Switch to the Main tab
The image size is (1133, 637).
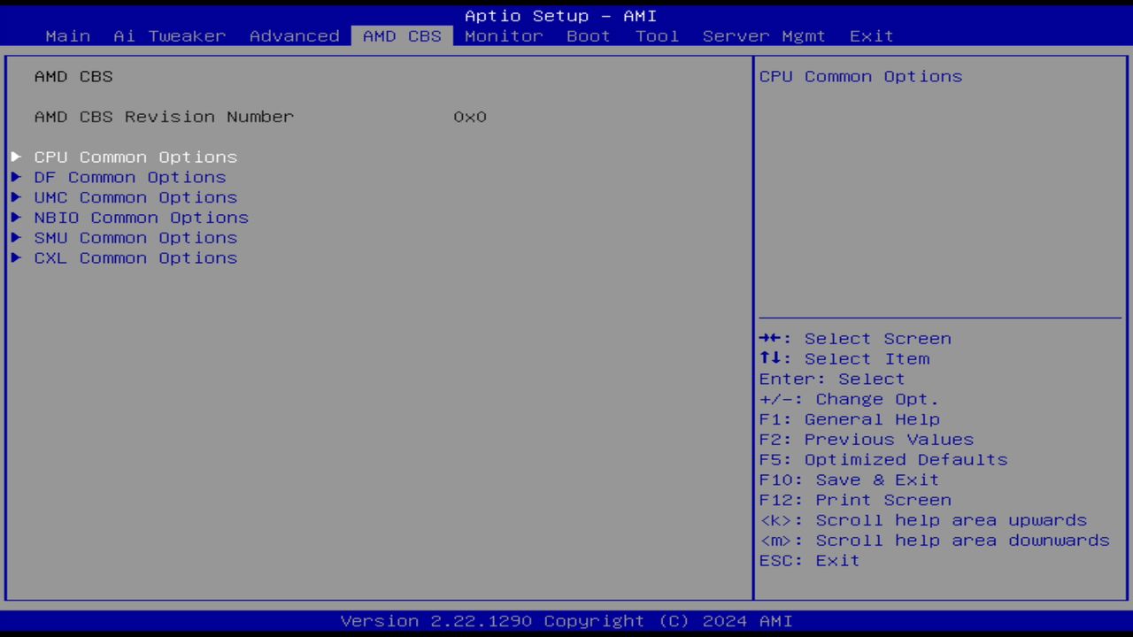[67, 36]
